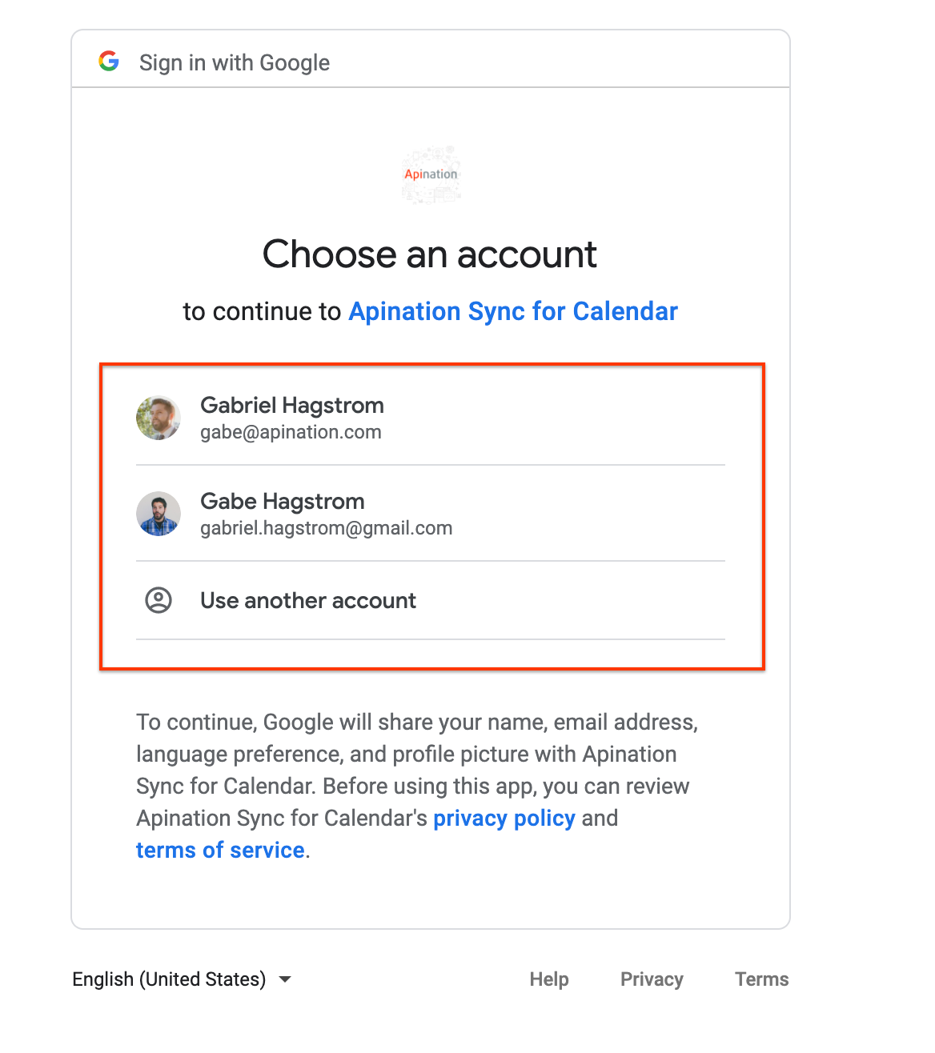Open the Help footer link
Screen dimensions: 935x1053
point(549,979)
